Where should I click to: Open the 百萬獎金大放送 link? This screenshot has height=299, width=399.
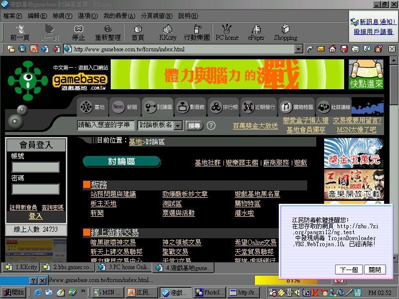point(255,126)
